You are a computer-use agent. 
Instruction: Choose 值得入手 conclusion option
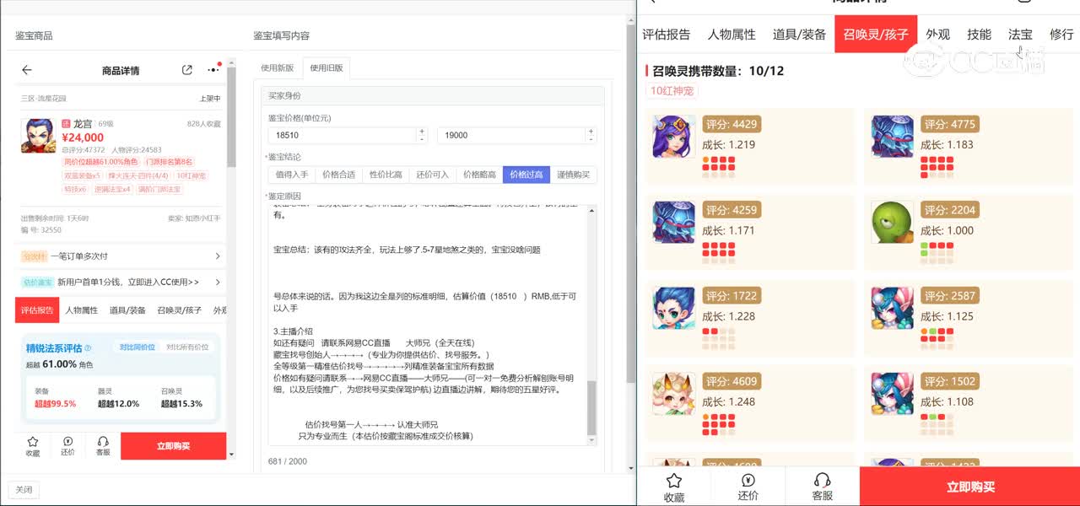292,175
